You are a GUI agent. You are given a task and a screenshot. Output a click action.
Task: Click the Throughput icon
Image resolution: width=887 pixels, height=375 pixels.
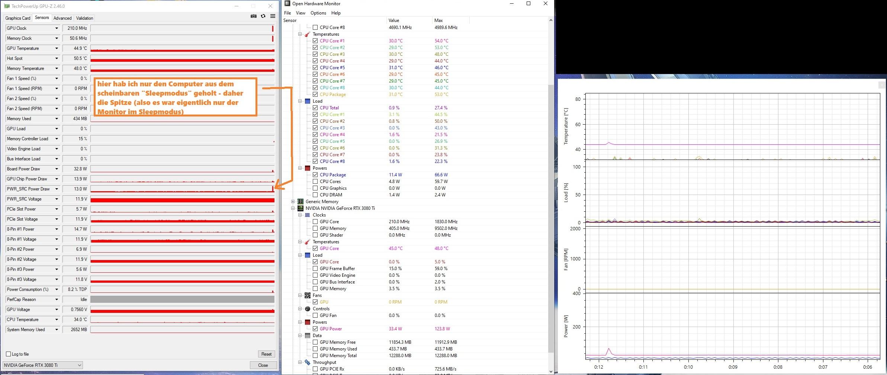(308, 362)
